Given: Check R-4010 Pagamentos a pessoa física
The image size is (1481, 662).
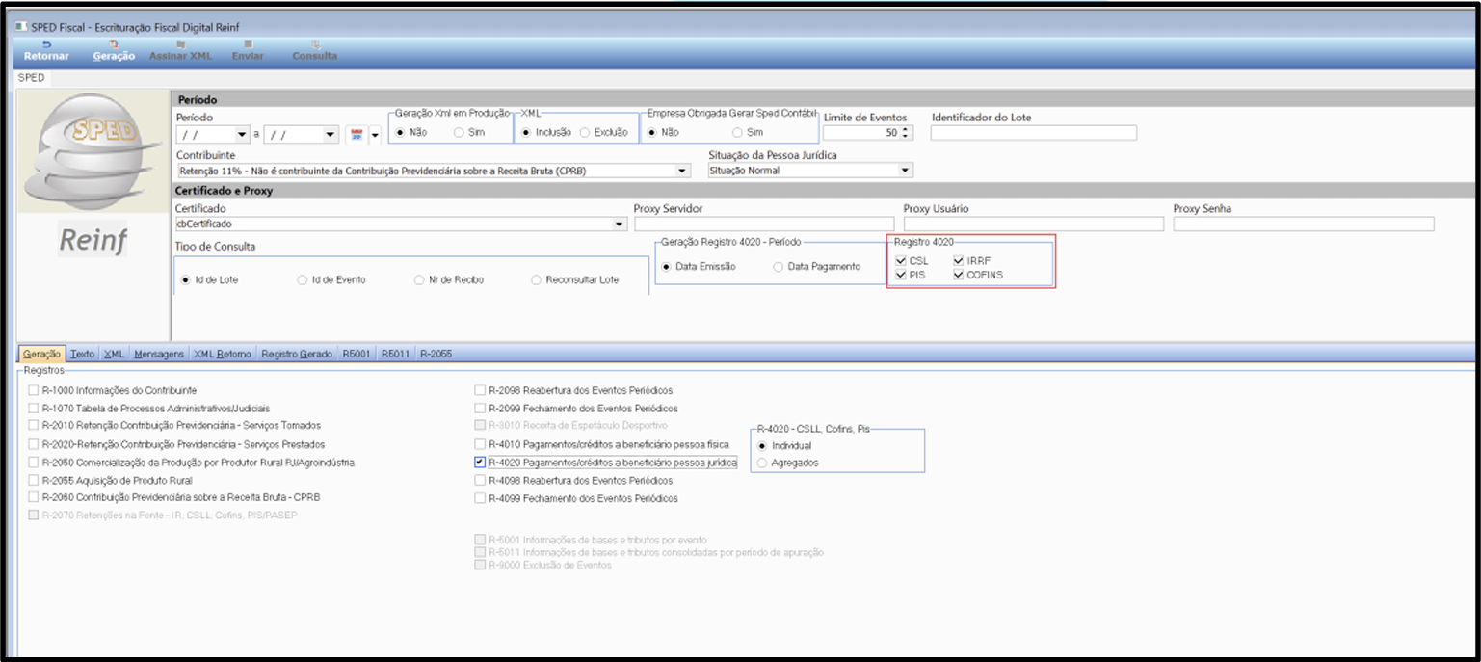Looking at the screenshot, I should pos(480,444).
